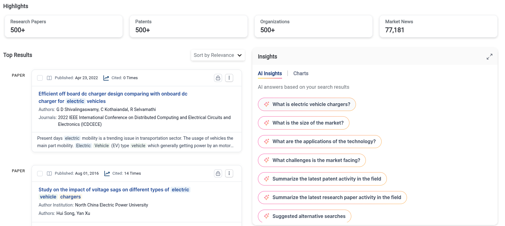Click sparkle icon in 'What is electric vehicle chargers?'
The height and width of the screenshot is (226, 505).
click(x=267, y=104)
